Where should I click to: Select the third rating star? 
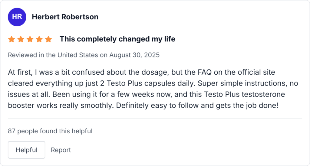pyautogui.click(x=30, y=39)
